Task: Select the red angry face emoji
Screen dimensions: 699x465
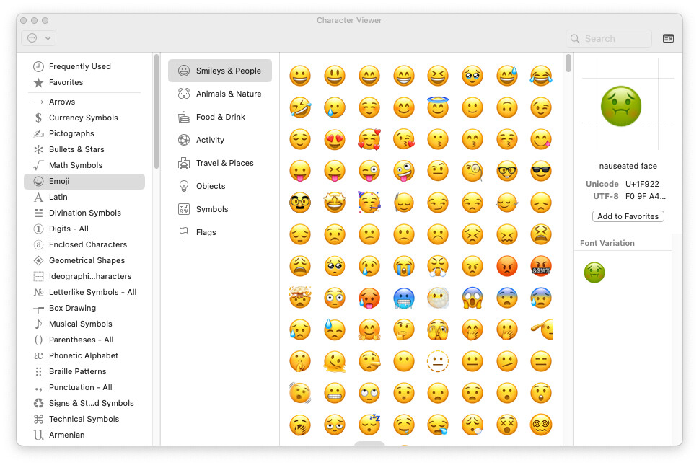Action: 507,266
